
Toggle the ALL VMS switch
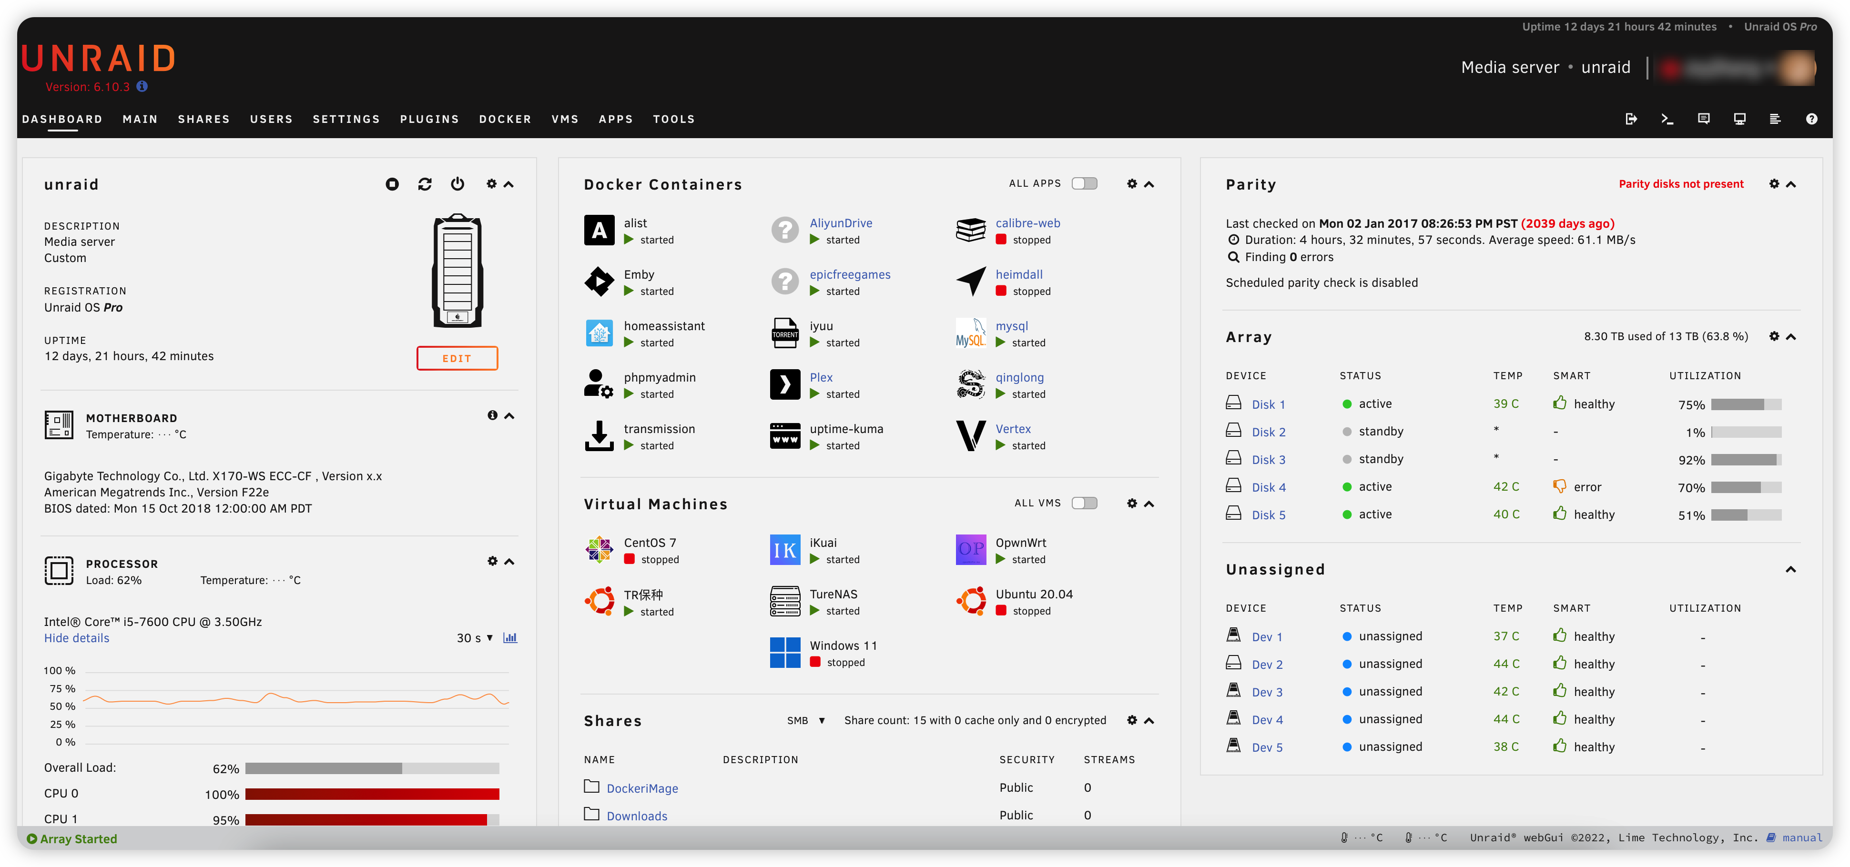pos(1085,503)
